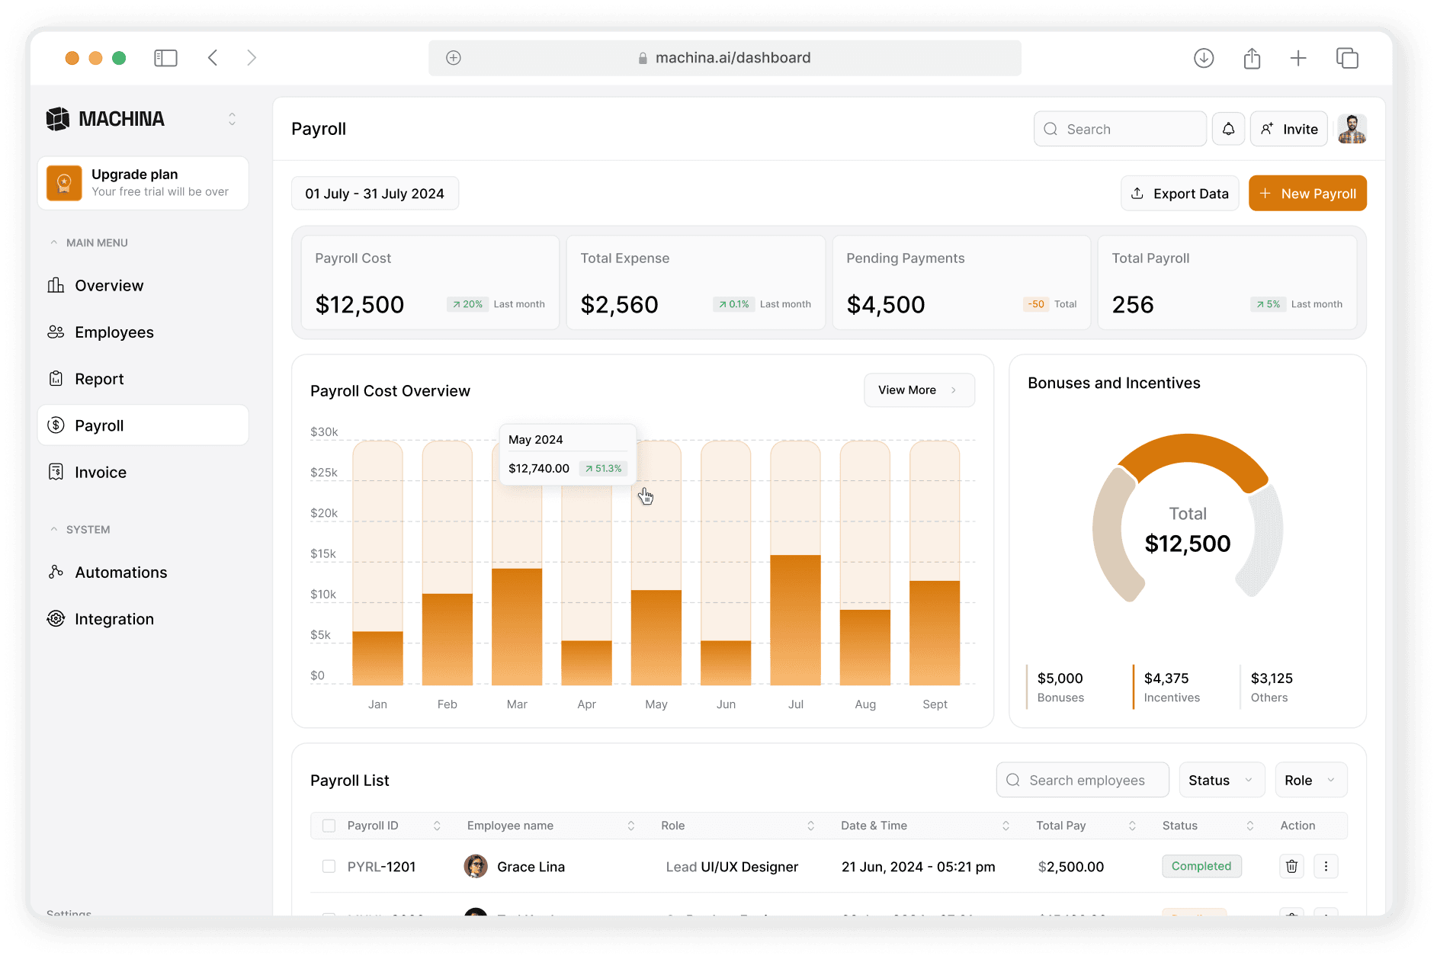Open the Role filter dropdown
Image resolution: width=1437 pixels, height=959 pixels.
[x=1310, y=779]
